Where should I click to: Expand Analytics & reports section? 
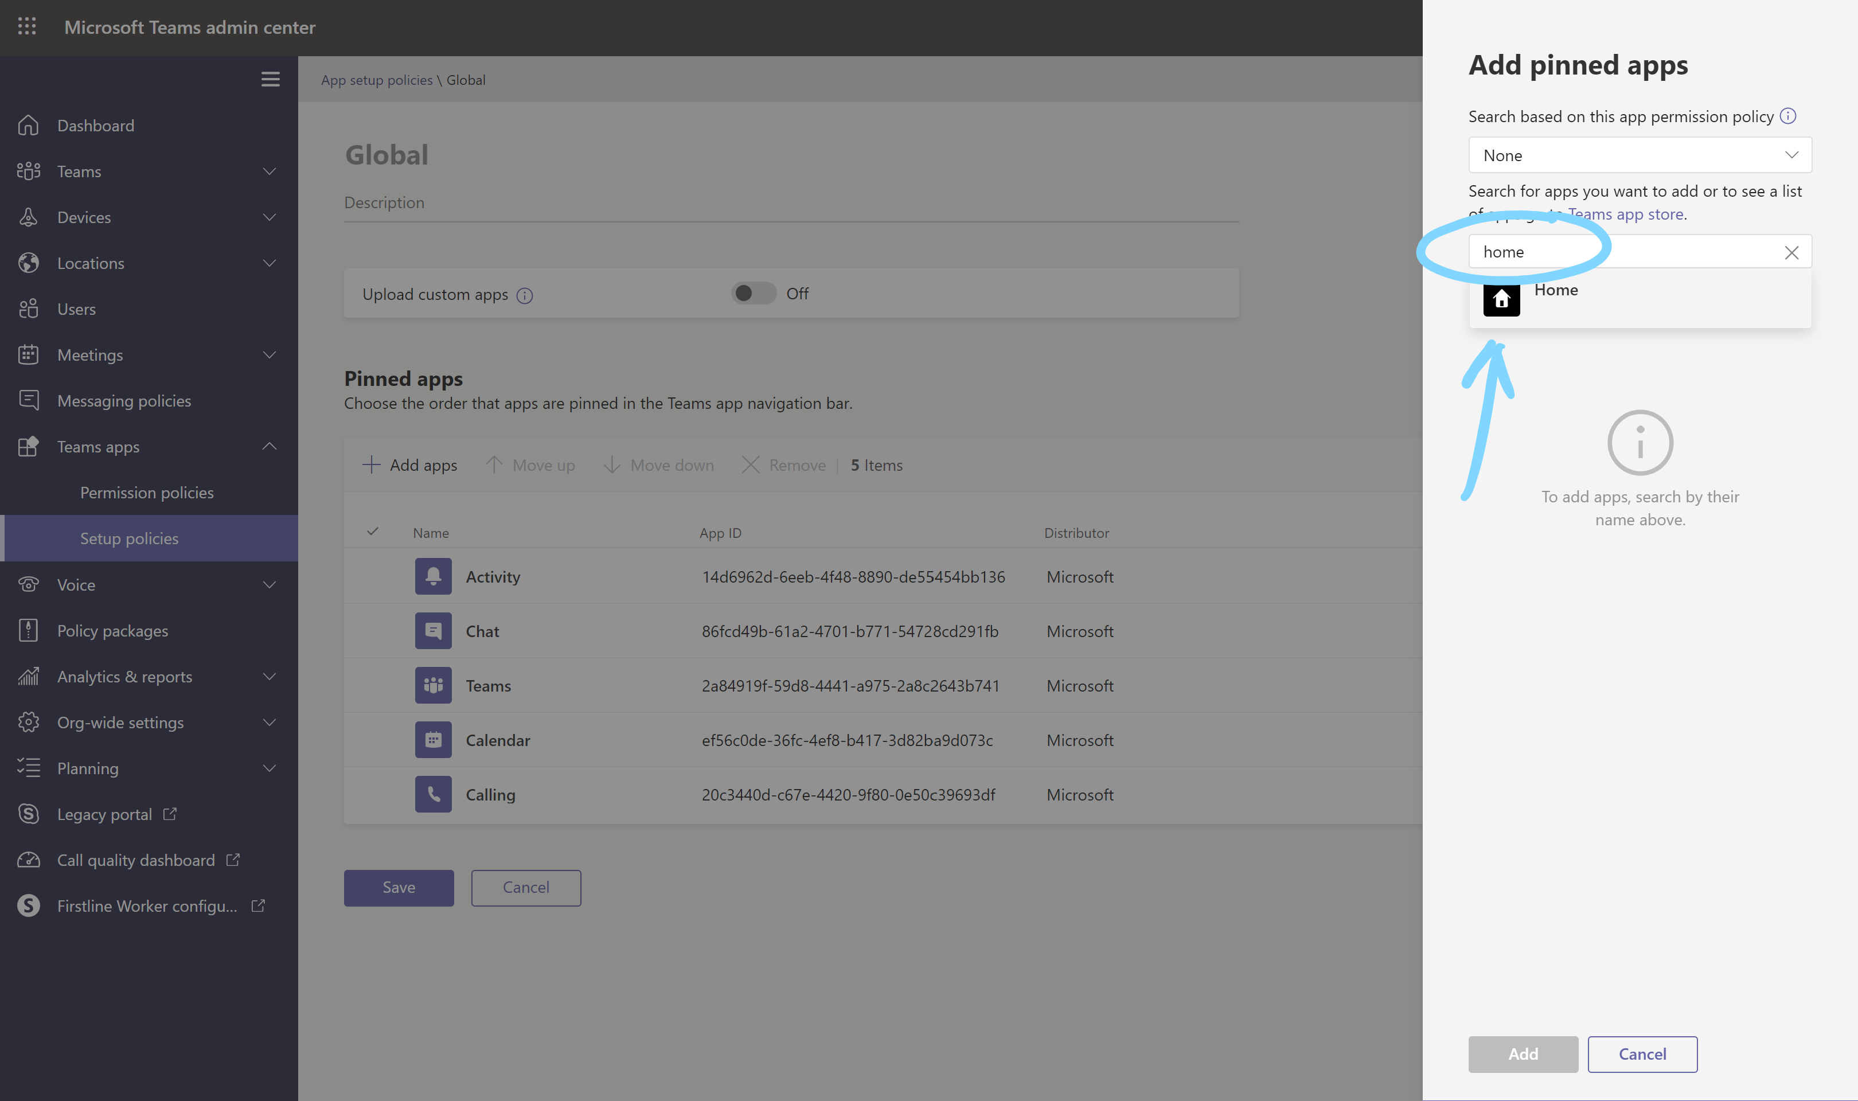pyautogui.click(x=270, y=676)
